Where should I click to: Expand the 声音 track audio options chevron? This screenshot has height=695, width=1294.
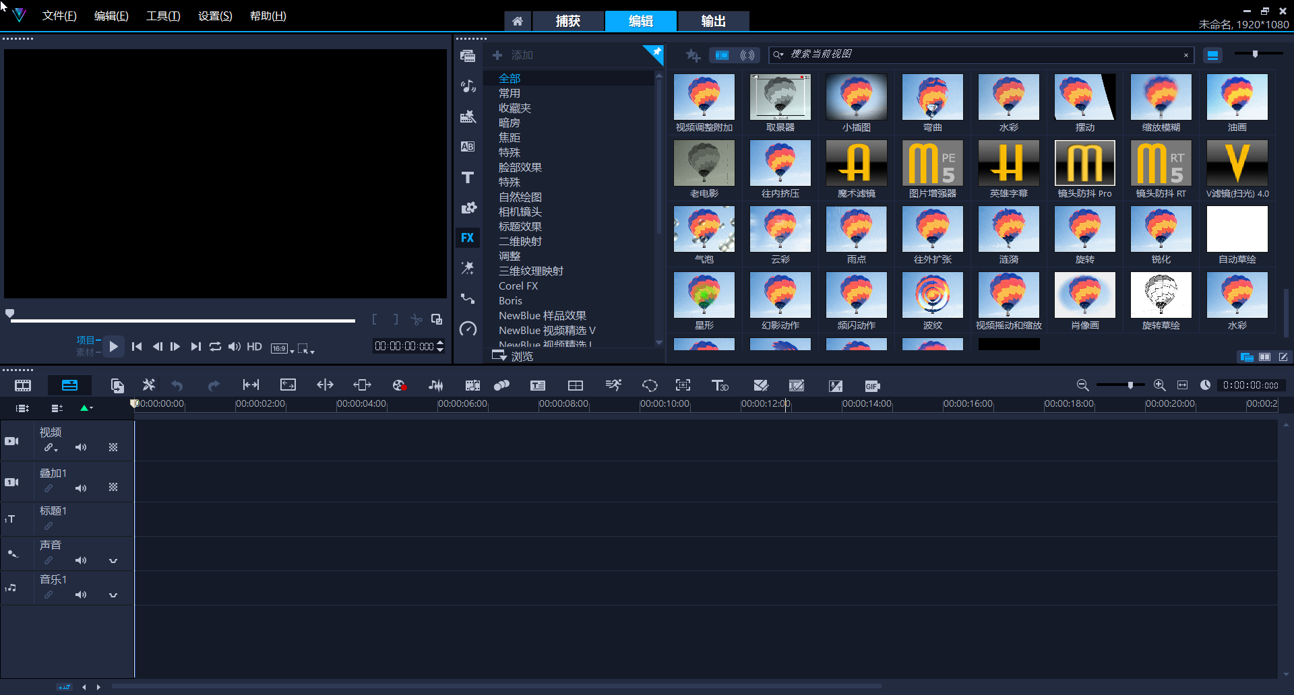click(x=113, y=560)
